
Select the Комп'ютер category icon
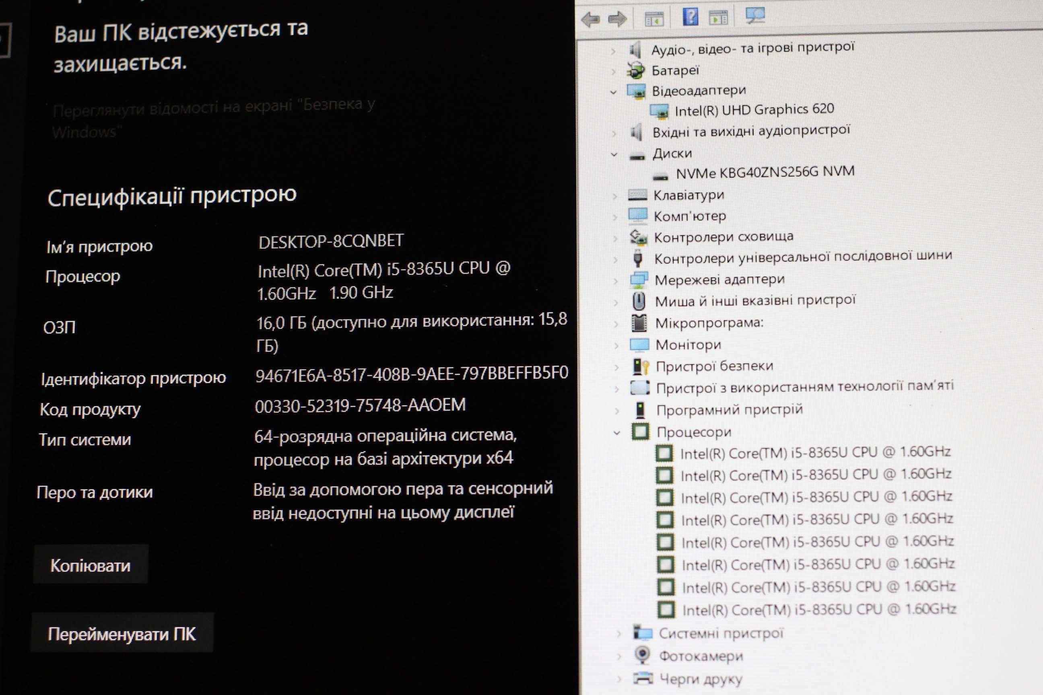tap(638, 216)
